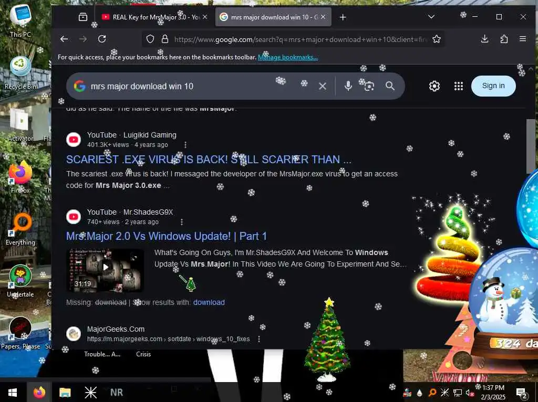
Task: Expand the list all tabs dropdown
Action: [431, 17]
